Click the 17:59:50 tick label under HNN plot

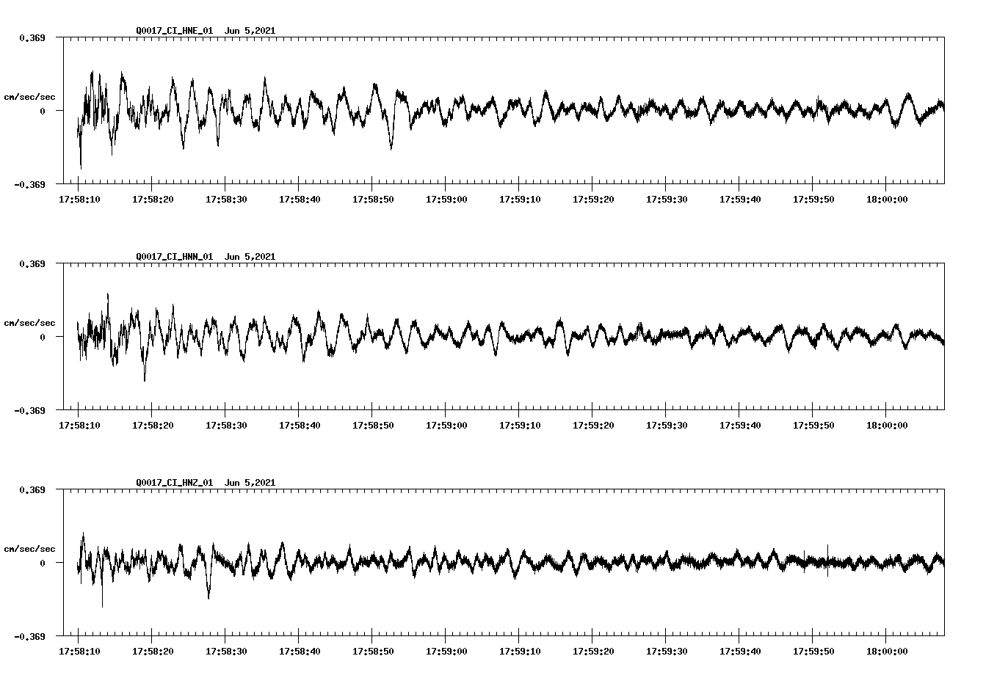(x=813, y=426)
